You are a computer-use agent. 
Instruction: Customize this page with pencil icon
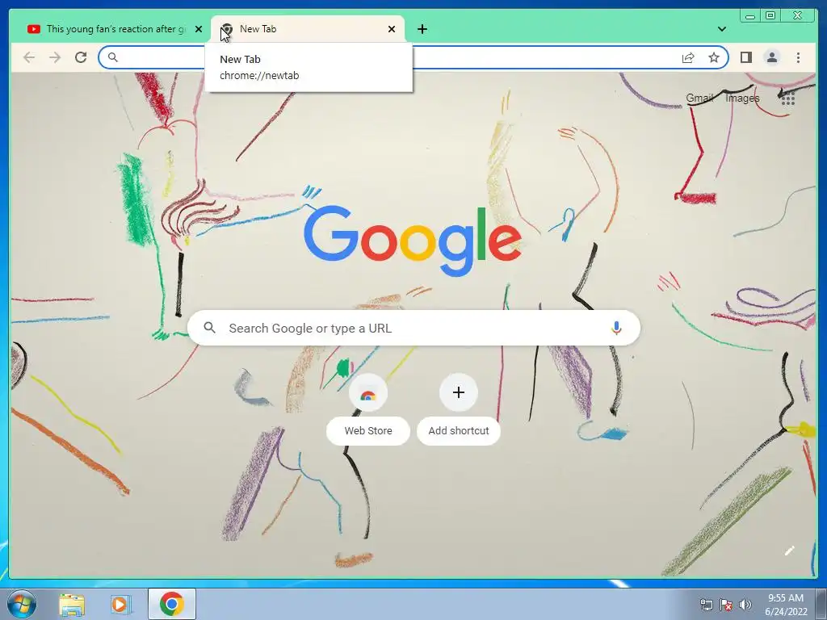tap(789, 551)
